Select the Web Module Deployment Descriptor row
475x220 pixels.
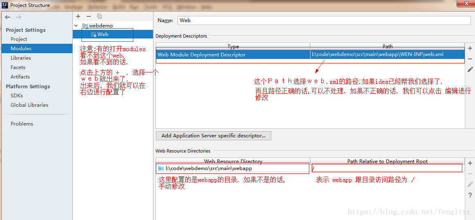pyautogui.click(x=310, y=54)
